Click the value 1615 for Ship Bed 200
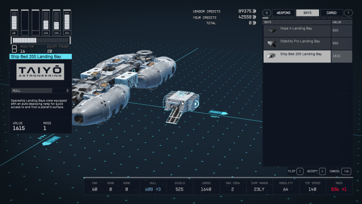The image size is (362, 204). 337,56
